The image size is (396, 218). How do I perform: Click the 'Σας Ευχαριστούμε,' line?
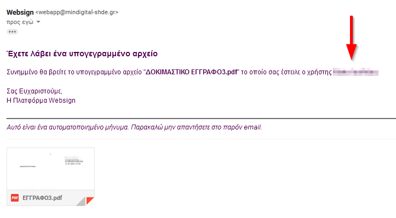35,91
